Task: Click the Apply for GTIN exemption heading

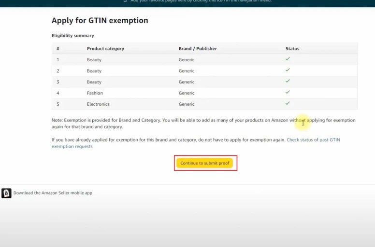Action: click(100, 20)
